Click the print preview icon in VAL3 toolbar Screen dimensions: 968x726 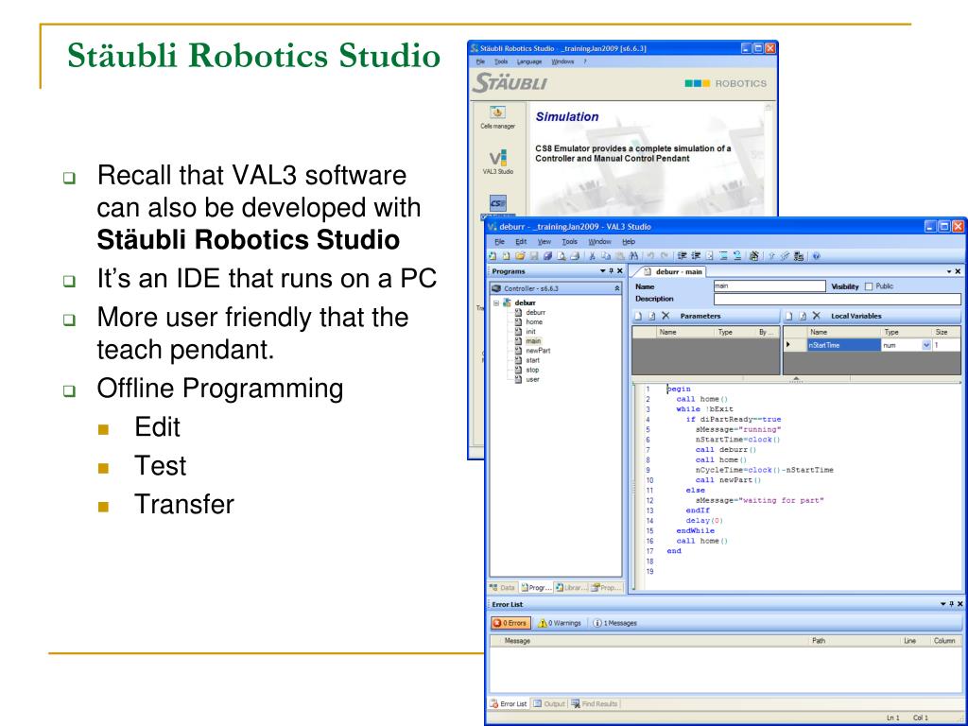(x=562, y=256)
